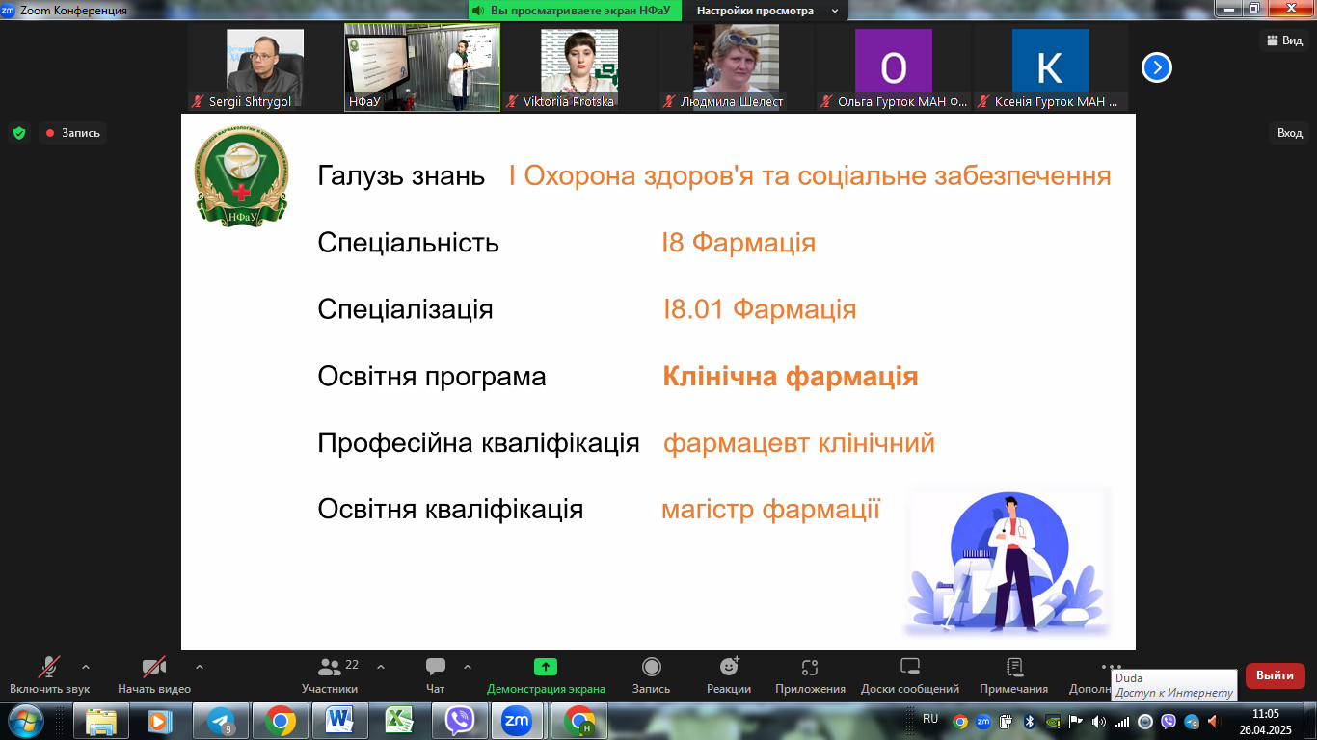Open Microsoft Word from taskbar
The width and height of the screenshot is (1317, 740).
tap(340, 721)
